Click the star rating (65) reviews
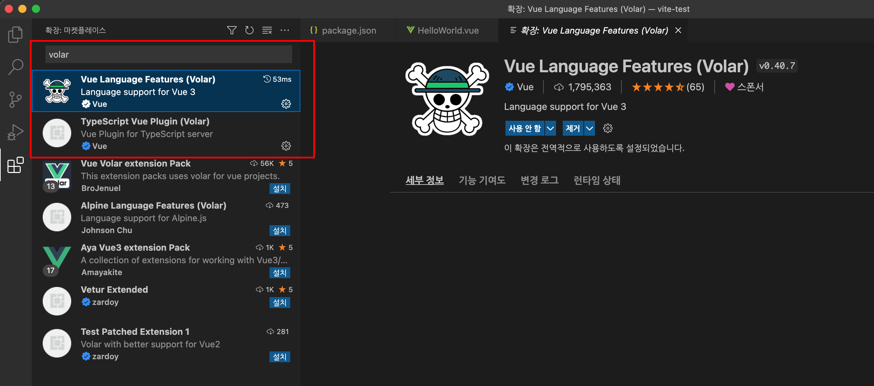 [668, 87]
